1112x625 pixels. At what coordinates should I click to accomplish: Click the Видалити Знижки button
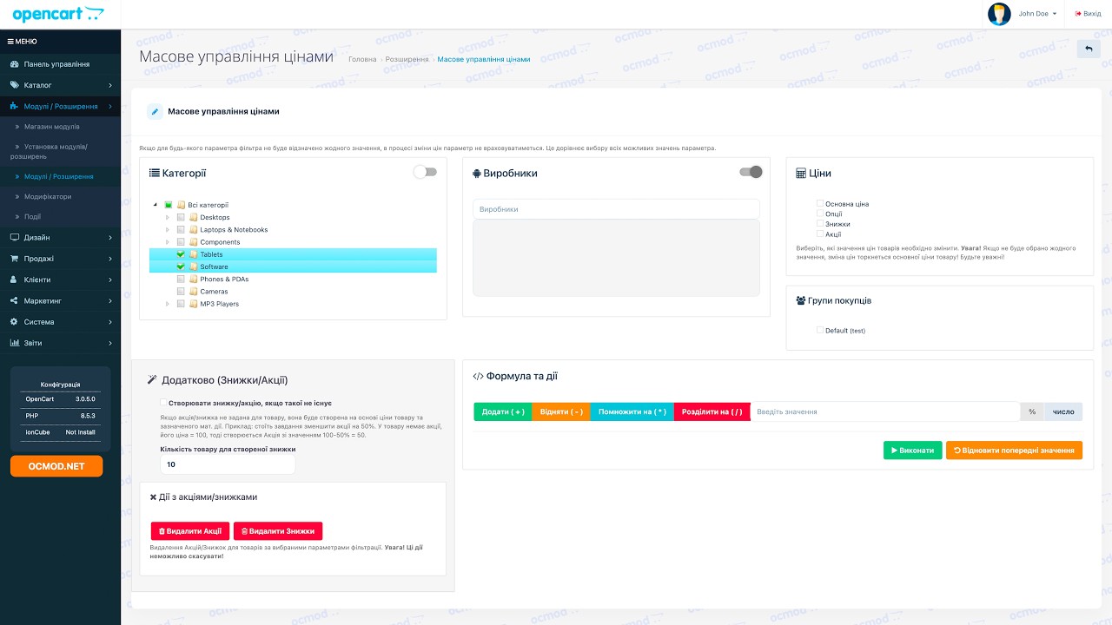278,531
